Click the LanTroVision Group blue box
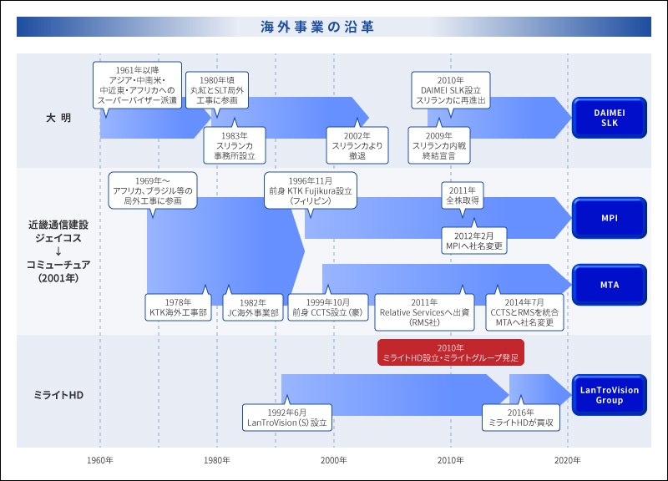Image resolution: width=668 pixels, height=481 pixels. pyautogui.click(x=610, y=395)
